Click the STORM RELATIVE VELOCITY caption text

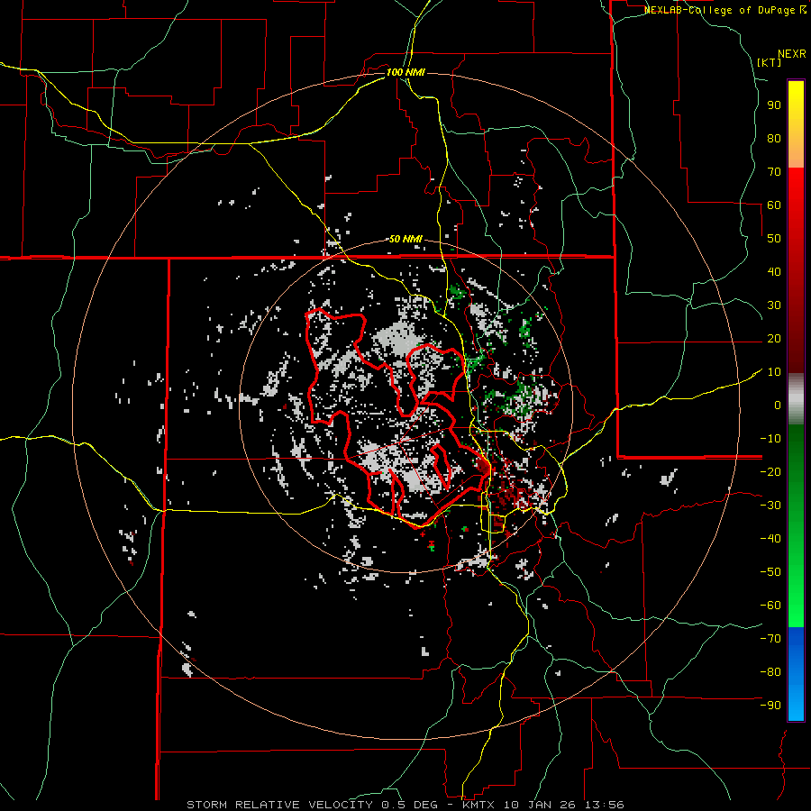click(278, 804)
